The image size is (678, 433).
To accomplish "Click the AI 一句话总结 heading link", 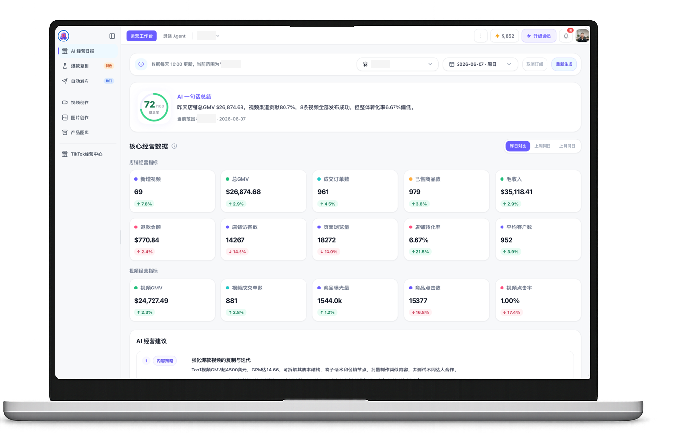I will [195, 97].
